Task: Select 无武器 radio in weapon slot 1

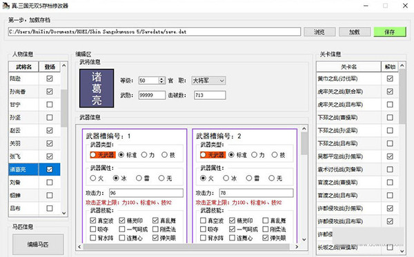Action: click(93, 155)
